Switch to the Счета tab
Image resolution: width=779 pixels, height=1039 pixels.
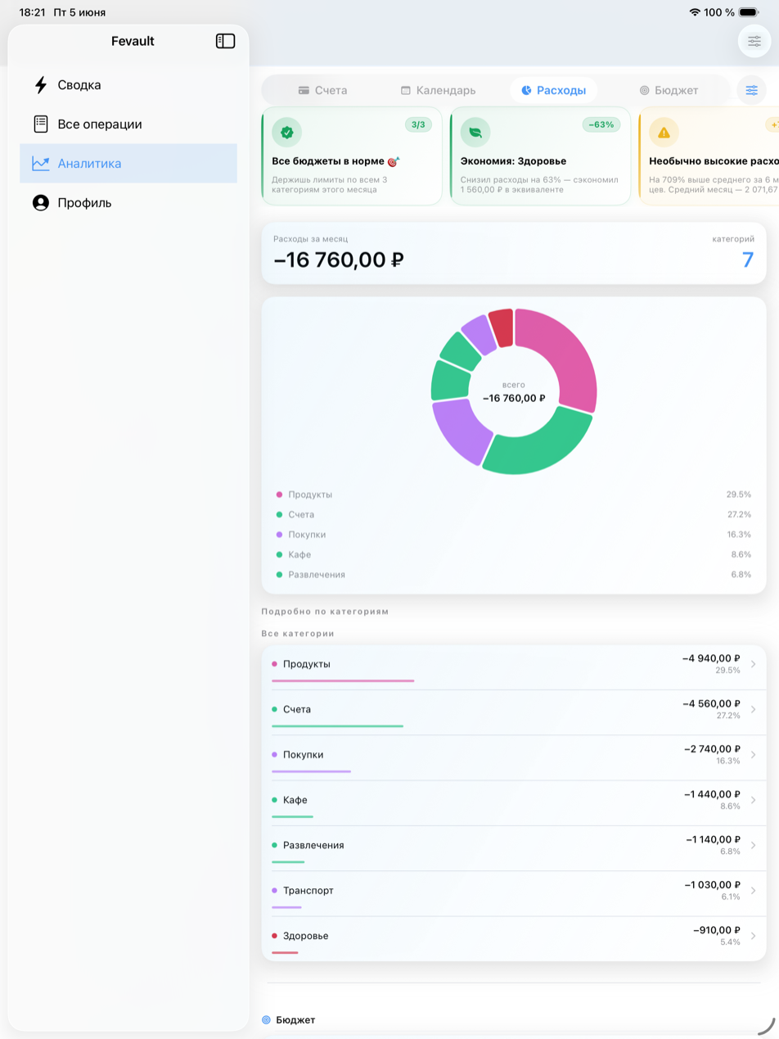click(322, 90)
